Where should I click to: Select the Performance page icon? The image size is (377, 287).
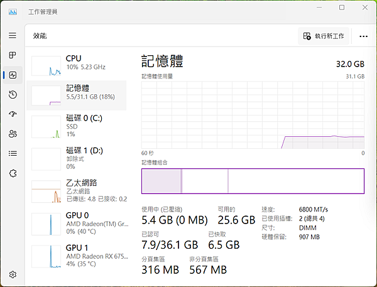[x=13, y=75]
